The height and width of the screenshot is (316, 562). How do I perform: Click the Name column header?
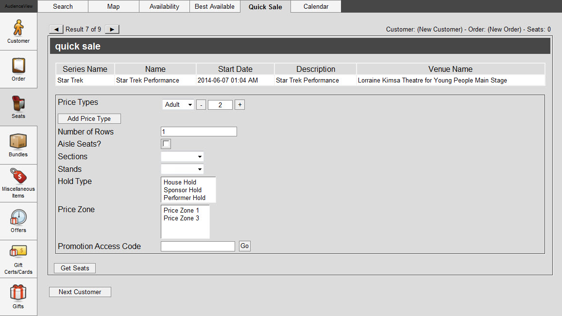pyautogui.click(x=155, y=69)
